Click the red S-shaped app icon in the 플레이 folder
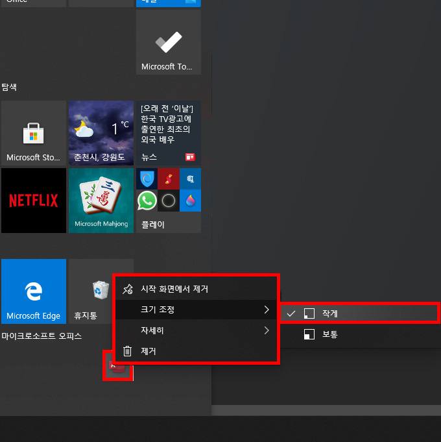Image resolution: width=441 pixels, height=442 pixels. pyautogui.click(x=169, y=178)
